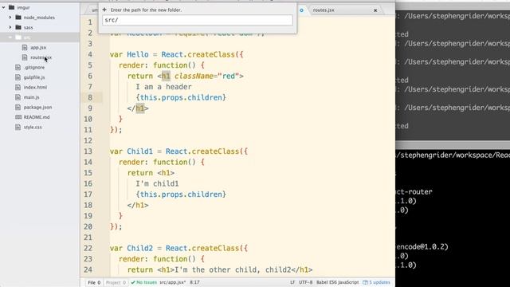
Task: Change Babel ES6 JavaScript grammar selector
Action: point(337,282)
